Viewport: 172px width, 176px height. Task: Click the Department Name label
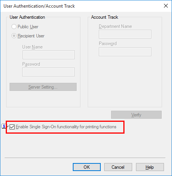click(x=115, y=26)
